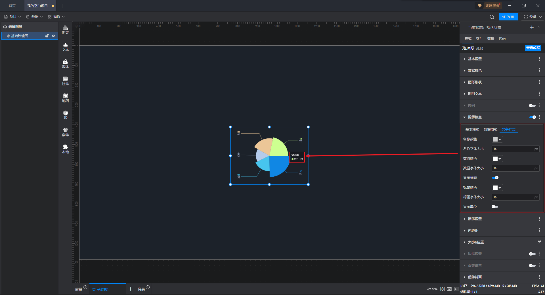Click the fit-to-screen icon in status bar
Viewport: 545px width, 295px height.
443,289
